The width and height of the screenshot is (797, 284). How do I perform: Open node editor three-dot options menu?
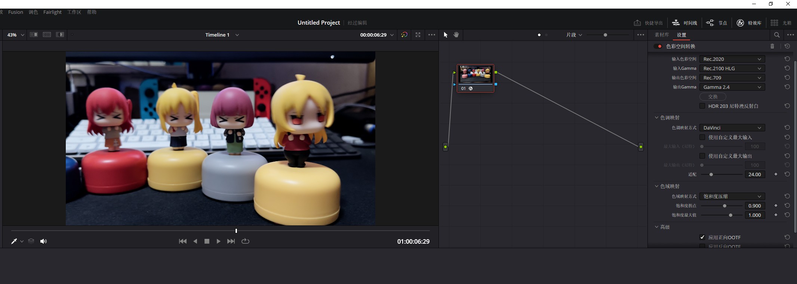click(641, 35)
